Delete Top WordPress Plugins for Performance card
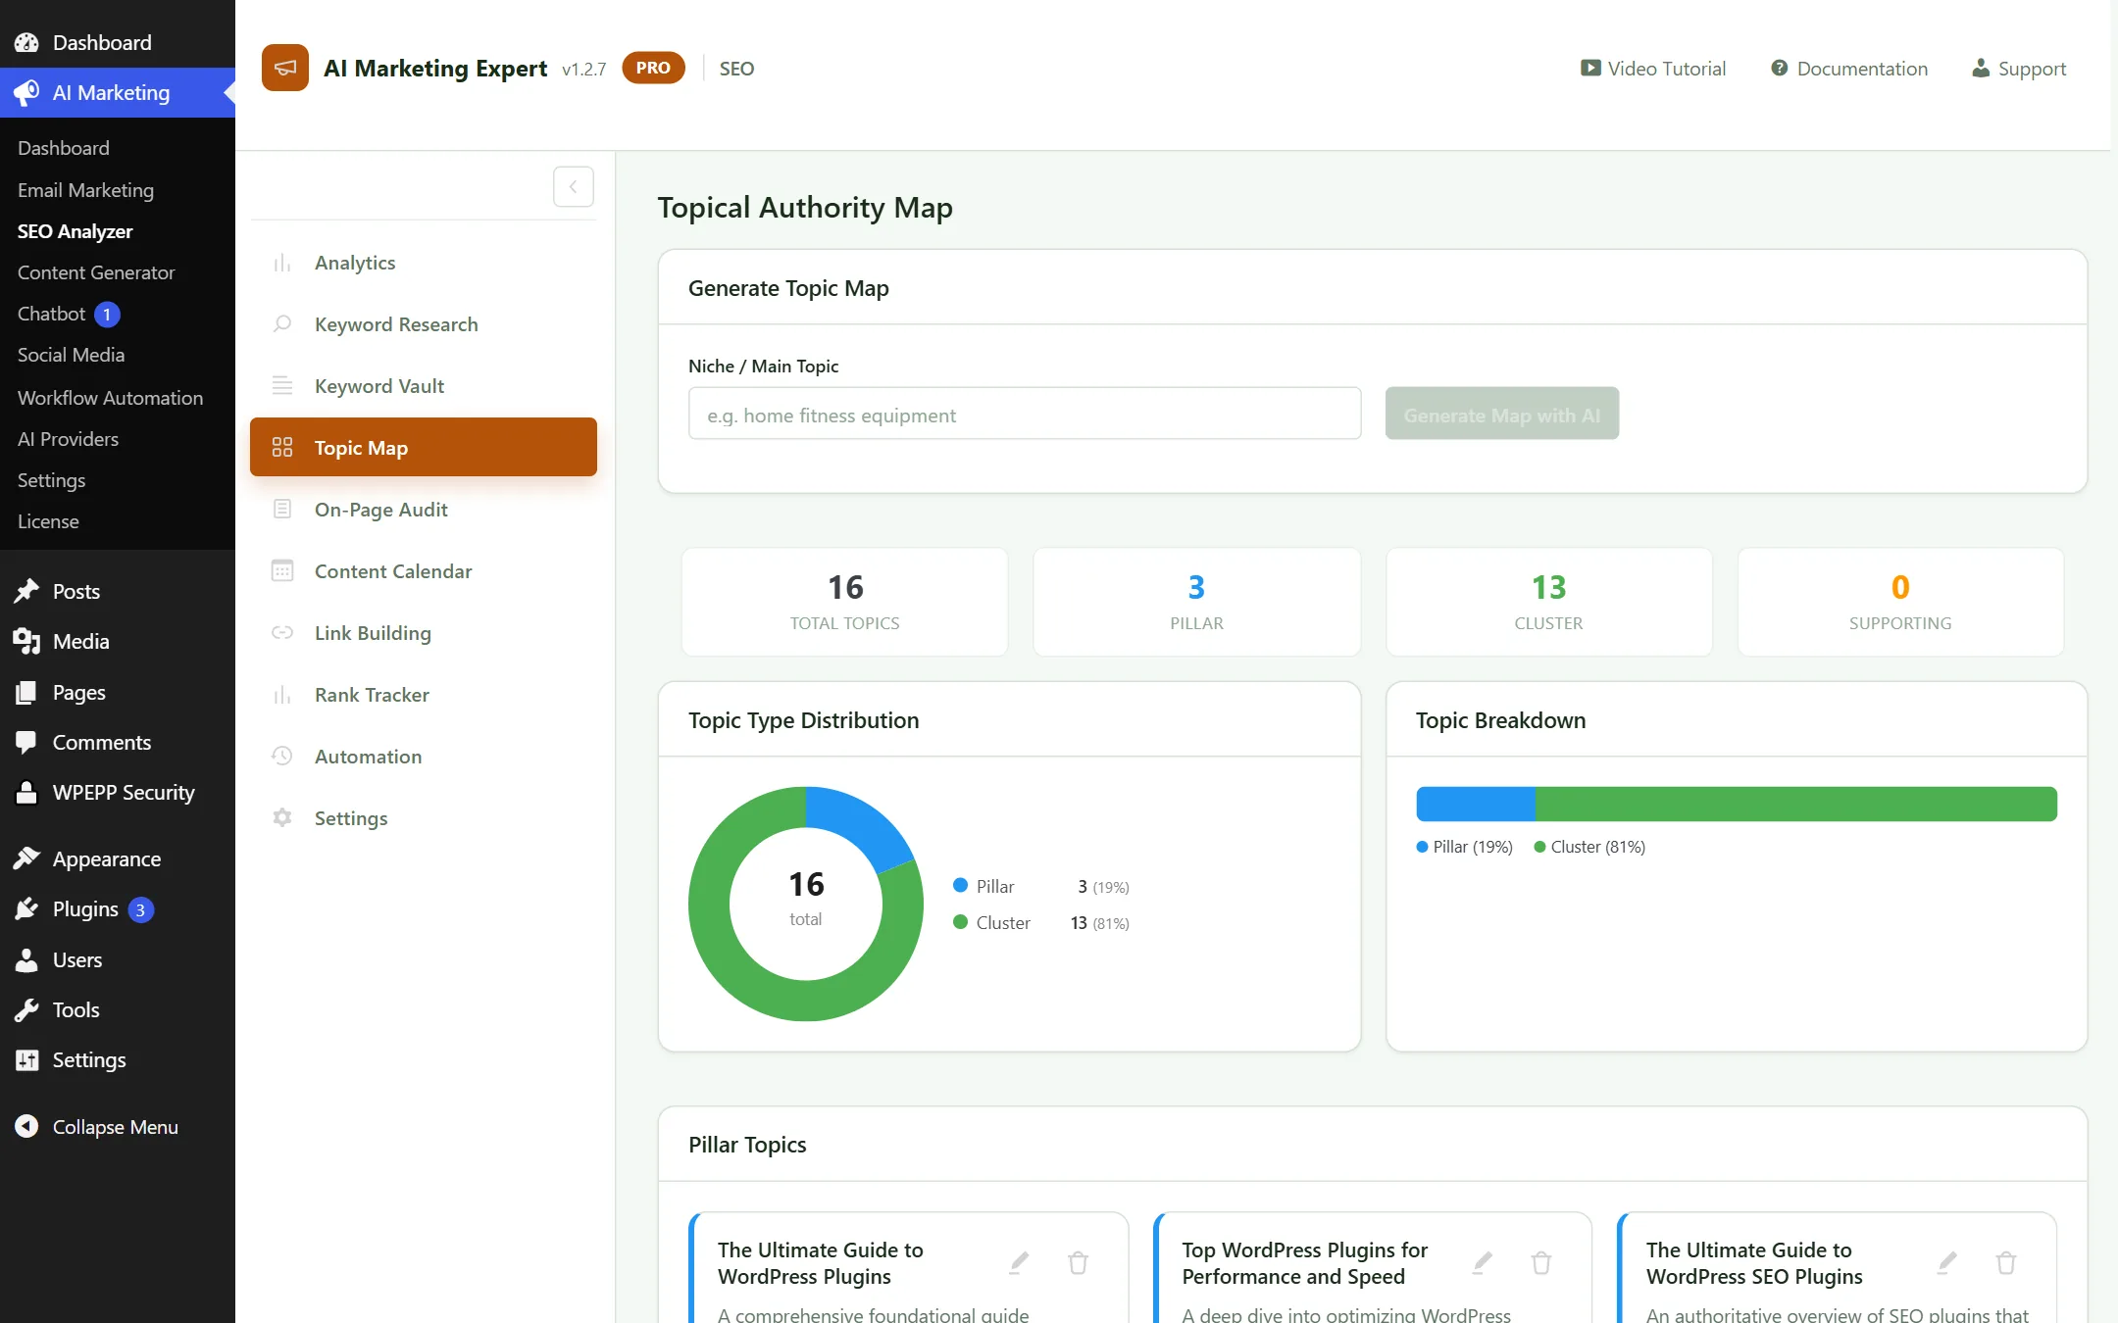The image size is (2118, 1323). click(x=1541, y=1262)
